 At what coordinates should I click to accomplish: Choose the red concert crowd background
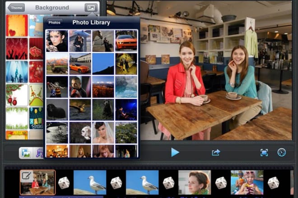click(17, 49)
